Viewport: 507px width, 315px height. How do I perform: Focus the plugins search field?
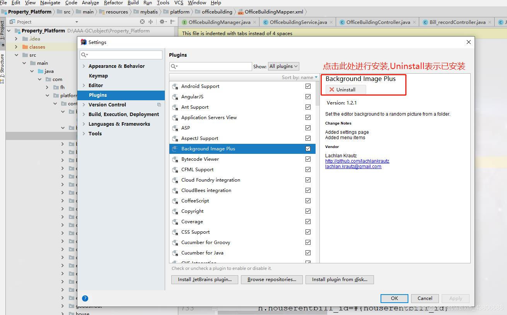tap(211, 66)
